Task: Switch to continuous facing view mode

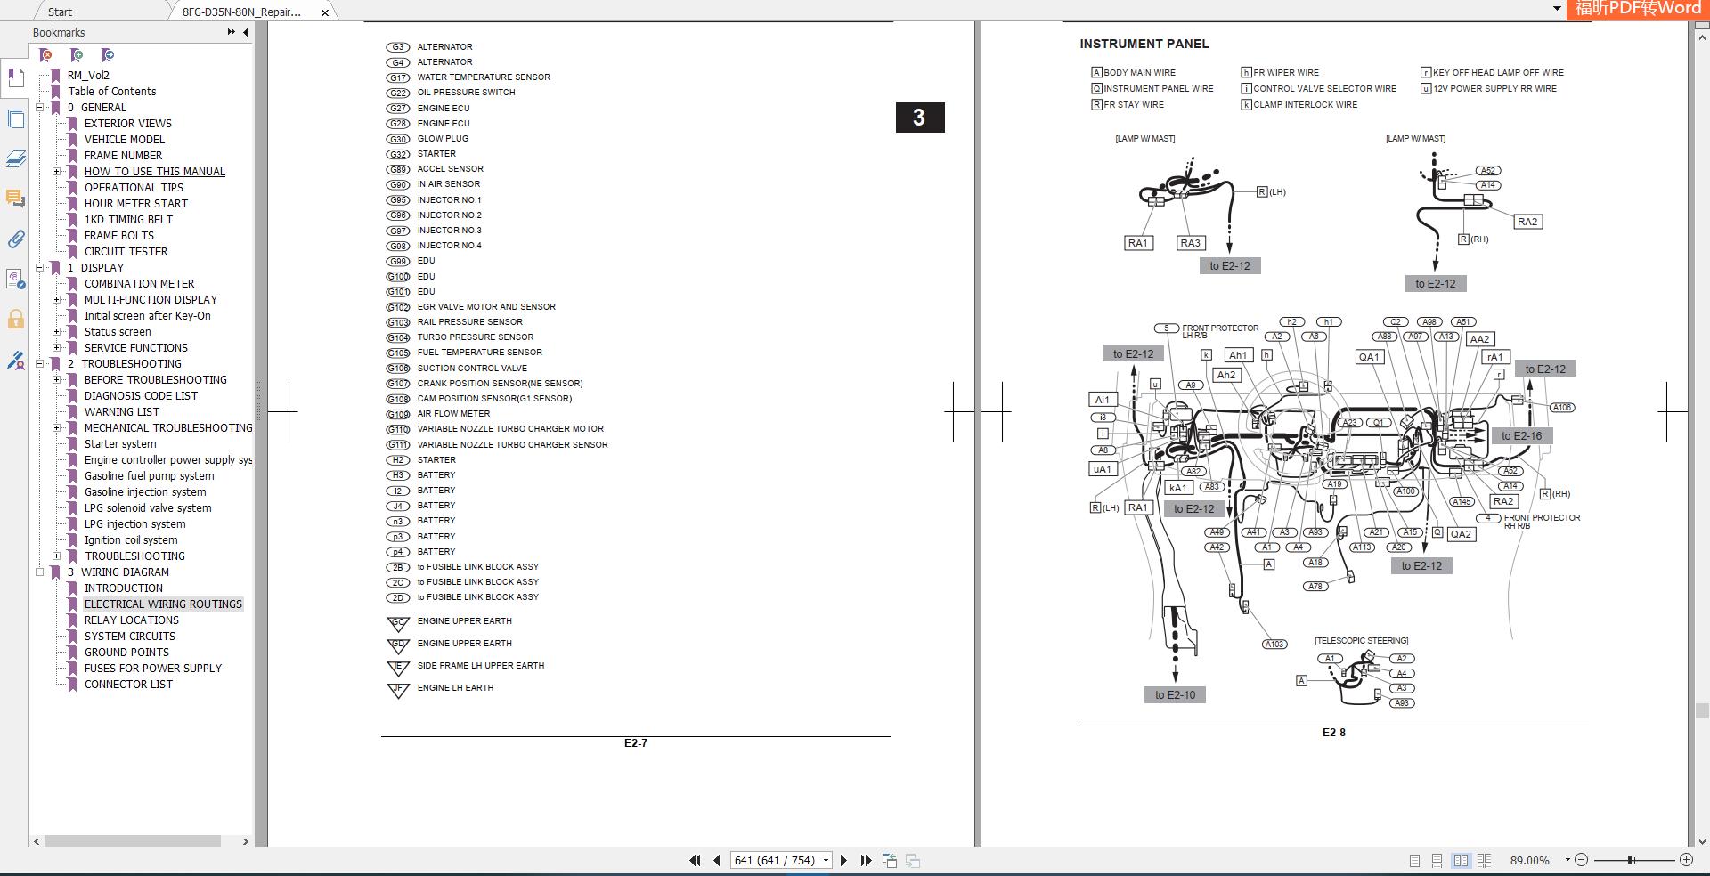Action: (x=1484, y=860)
